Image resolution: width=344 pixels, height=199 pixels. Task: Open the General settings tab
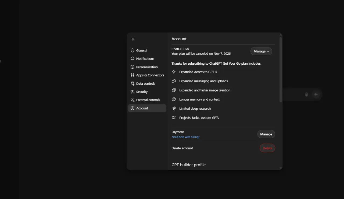coord(147,50)
